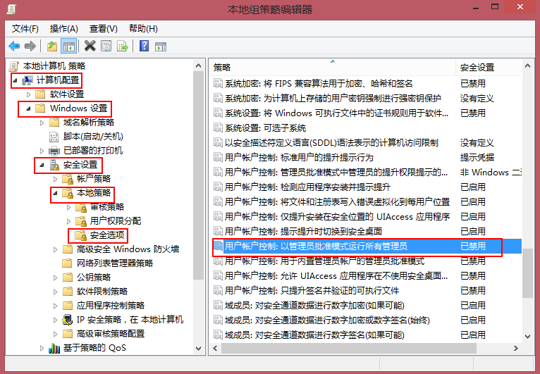
Task: Click policy list horizontal scrollbar thumb
Action: [x=349, y=349]
